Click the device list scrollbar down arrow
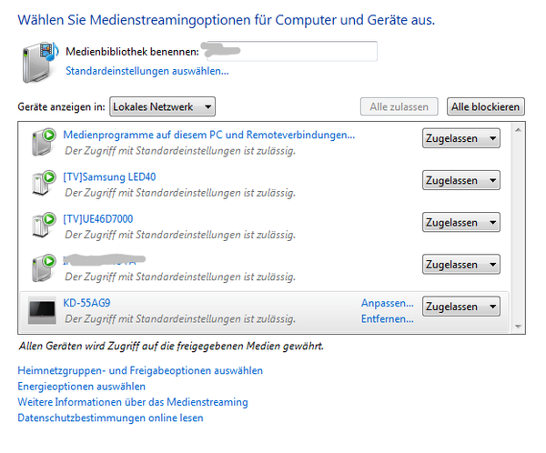This screenshot has height=453, width=546. tap(518, 327)
